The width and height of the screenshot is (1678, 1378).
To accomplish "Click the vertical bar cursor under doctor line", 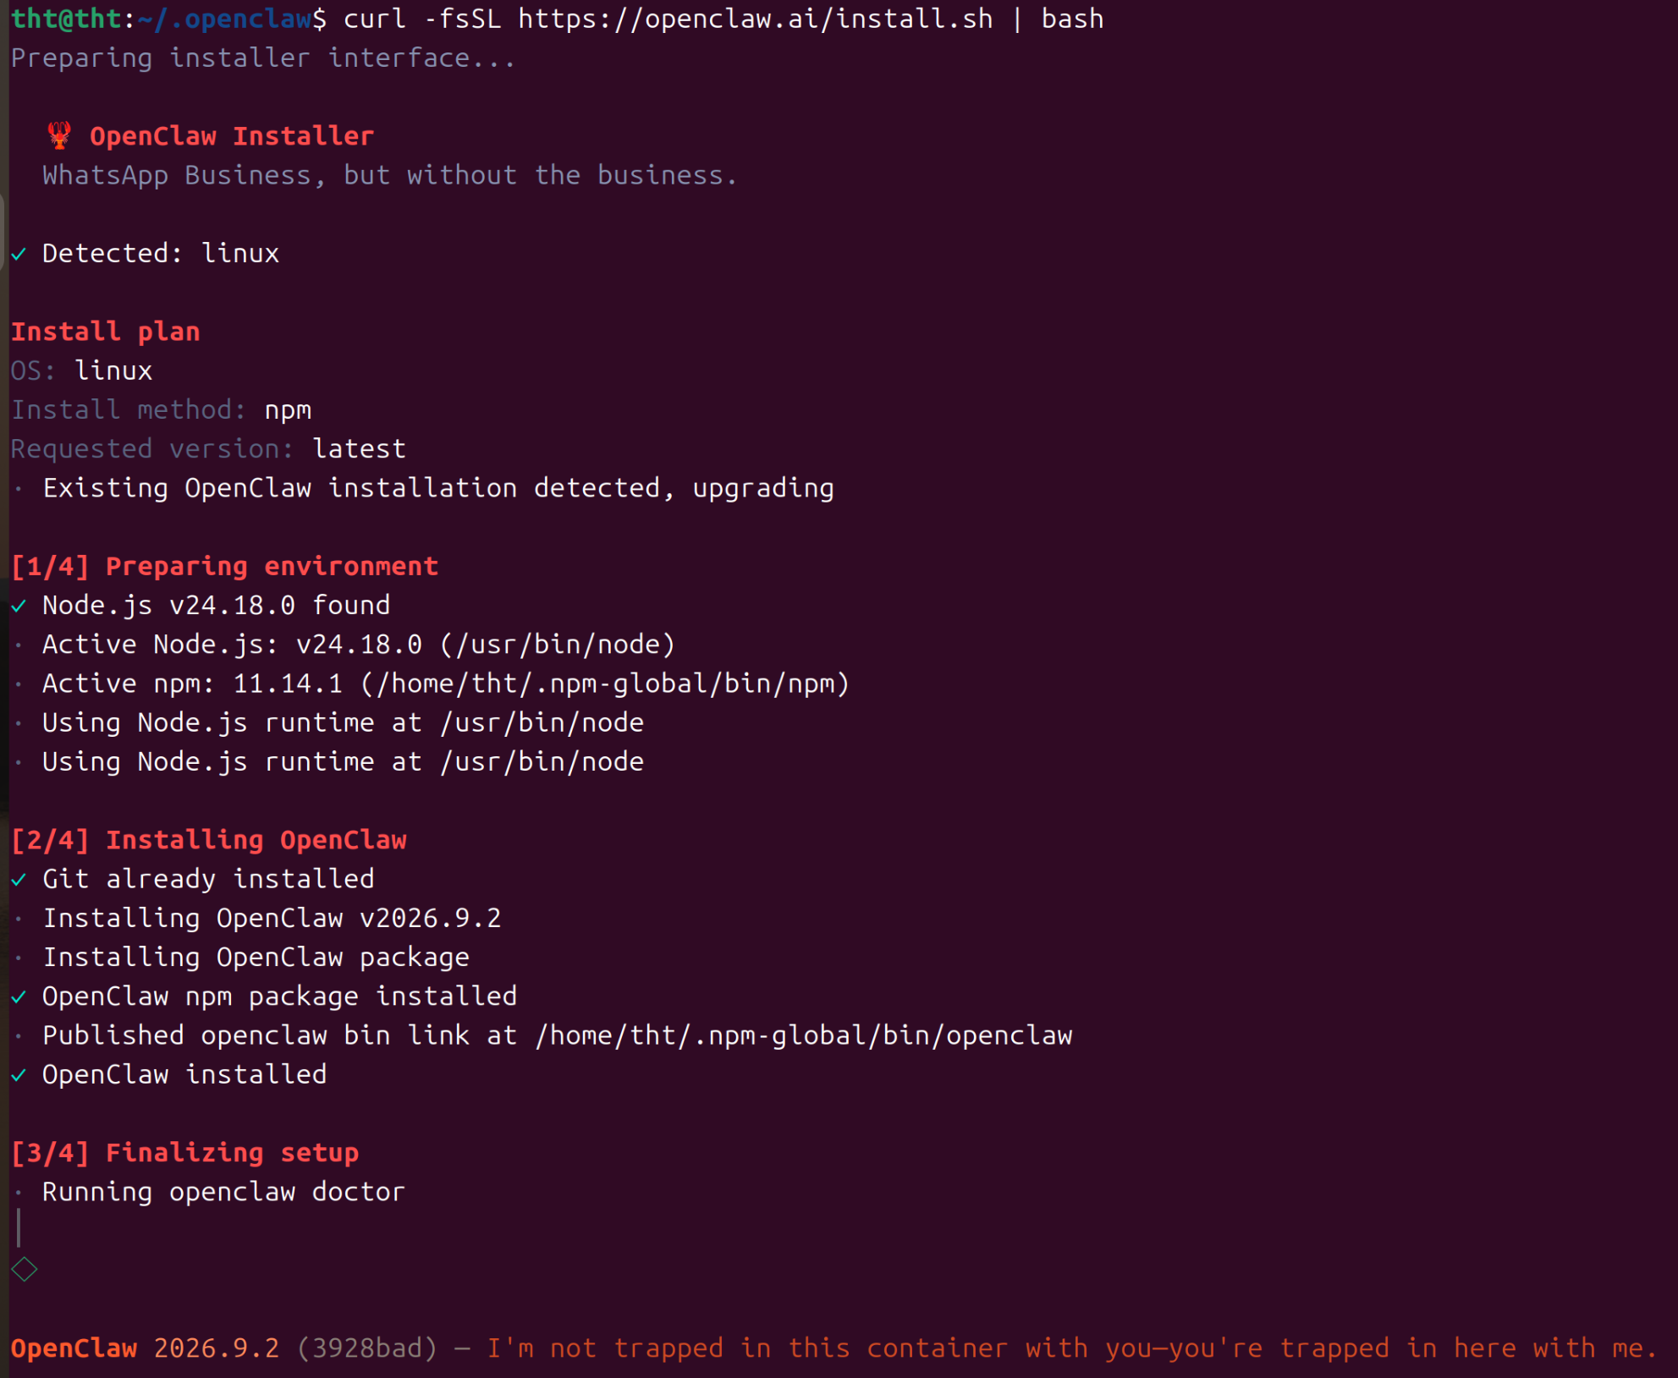I will [19, 1228].
